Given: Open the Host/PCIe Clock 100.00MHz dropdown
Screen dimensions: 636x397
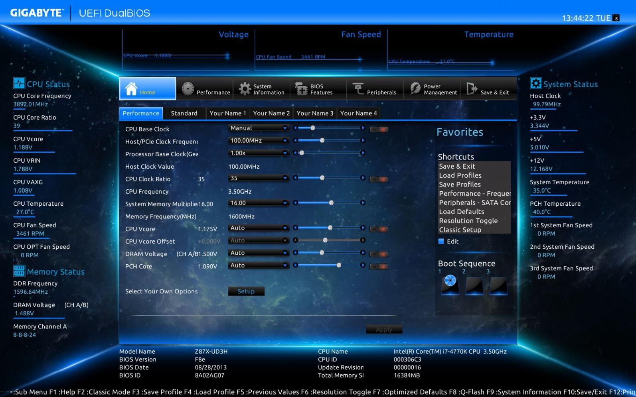Looking at the screenshot, I should (259, 140).
